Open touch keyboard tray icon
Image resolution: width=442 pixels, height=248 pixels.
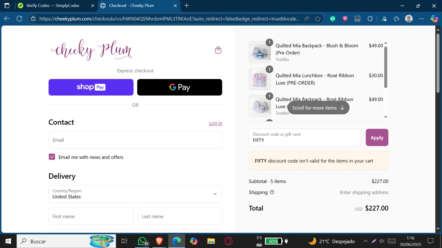tap(392, 241)
